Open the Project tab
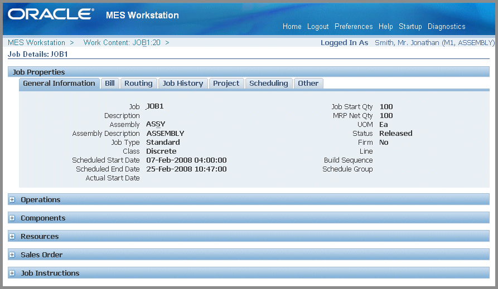The image size is (498, 289). 226,84
